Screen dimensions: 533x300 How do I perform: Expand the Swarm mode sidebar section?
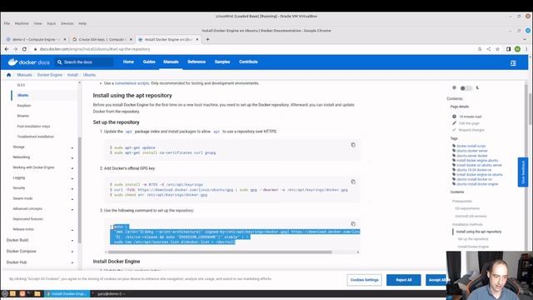(x=72, y=198)
